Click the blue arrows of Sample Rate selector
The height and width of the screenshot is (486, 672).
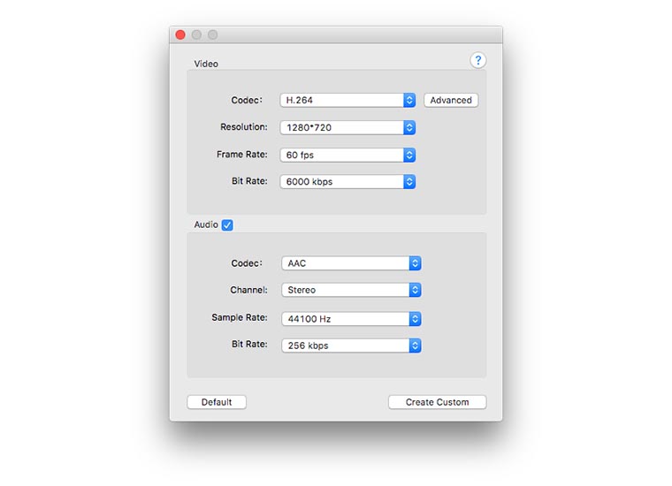click(x=416, y=319)
